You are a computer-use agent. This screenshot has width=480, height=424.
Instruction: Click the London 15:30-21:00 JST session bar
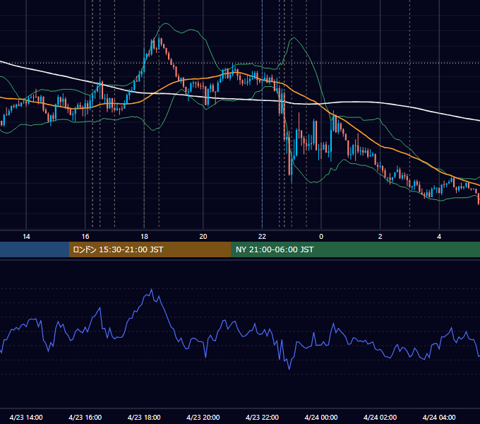coord(150,249)
